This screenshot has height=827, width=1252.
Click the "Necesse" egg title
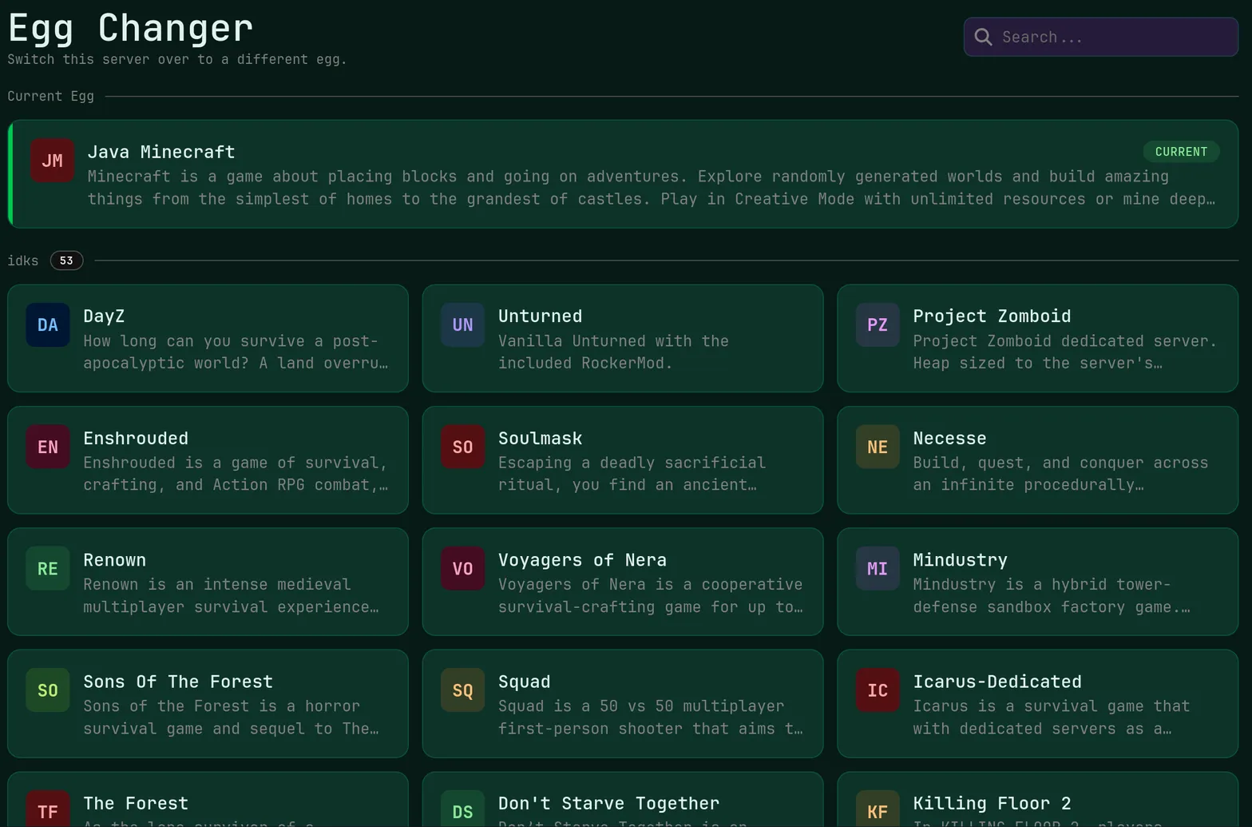pyautogui.click(x=950, y=439)
